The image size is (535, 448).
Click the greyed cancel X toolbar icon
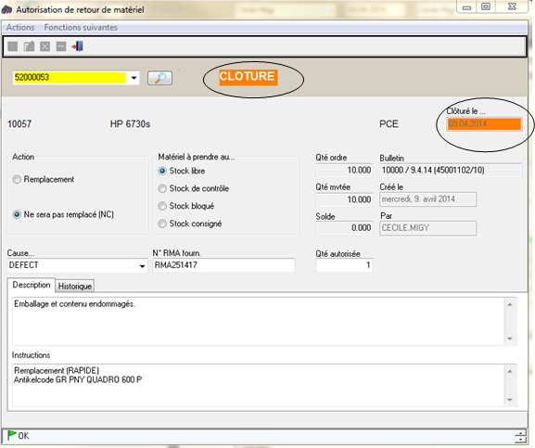point(45,46)
